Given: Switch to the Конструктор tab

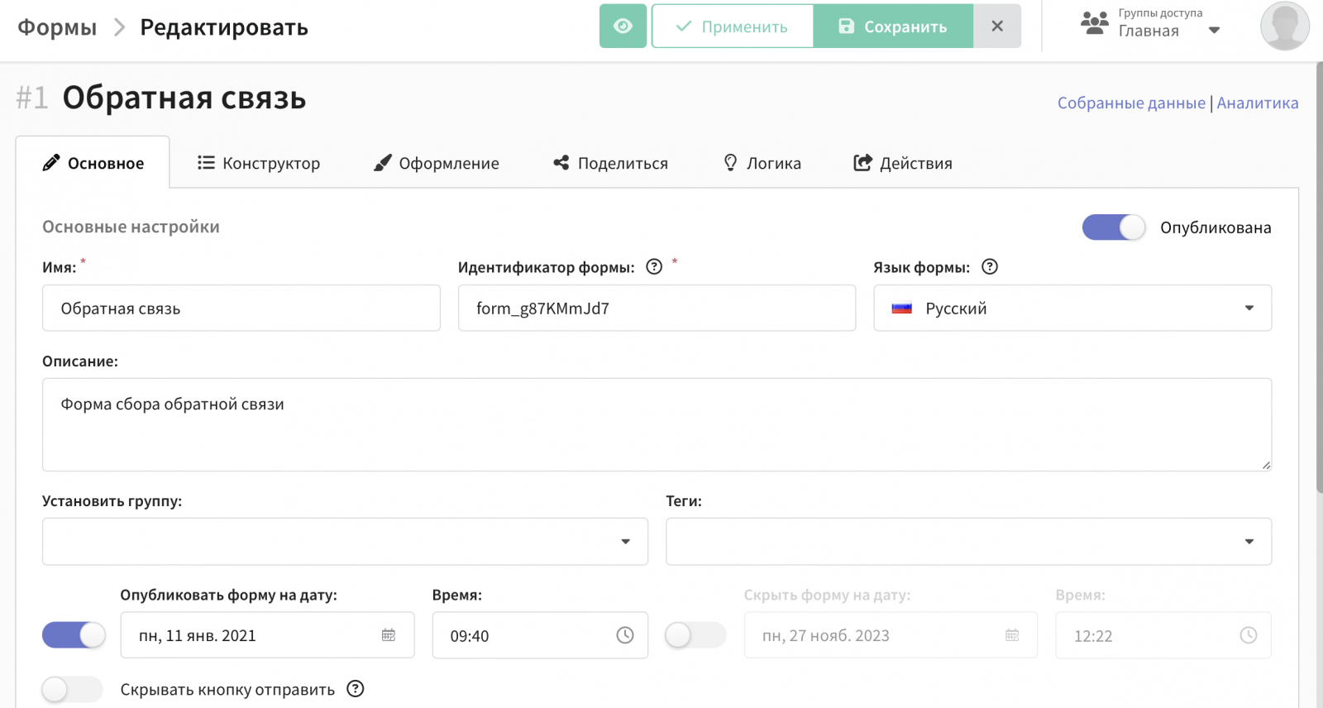Looking at the screenshot, I should coord(259,164).
